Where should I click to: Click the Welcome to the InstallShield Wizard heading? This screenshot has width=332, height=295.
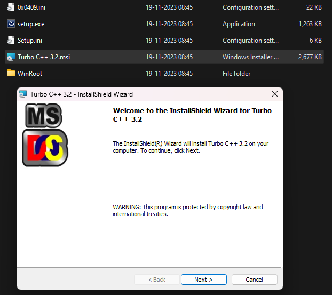[x=192, y=115]
